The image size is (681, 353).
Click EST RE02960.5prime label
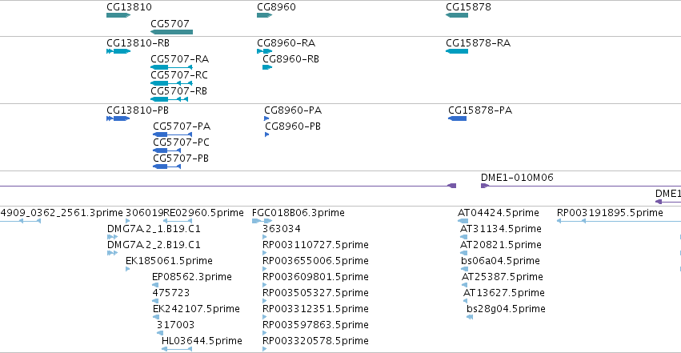[203, 213]
